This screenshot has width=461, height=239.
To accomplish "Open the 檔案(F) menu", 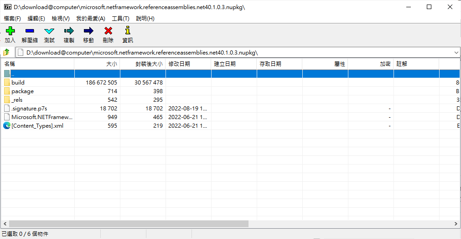I will point(12,19).
